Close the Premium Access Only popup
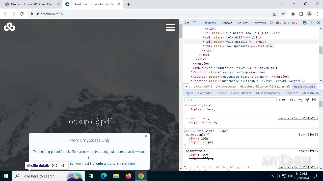 [x=146, y=136]
